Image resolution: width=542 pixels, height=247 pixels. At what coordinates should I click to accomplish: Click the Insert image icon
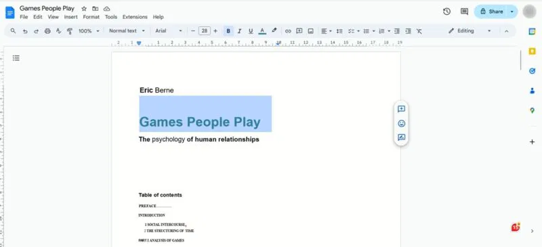click(311, 31)
